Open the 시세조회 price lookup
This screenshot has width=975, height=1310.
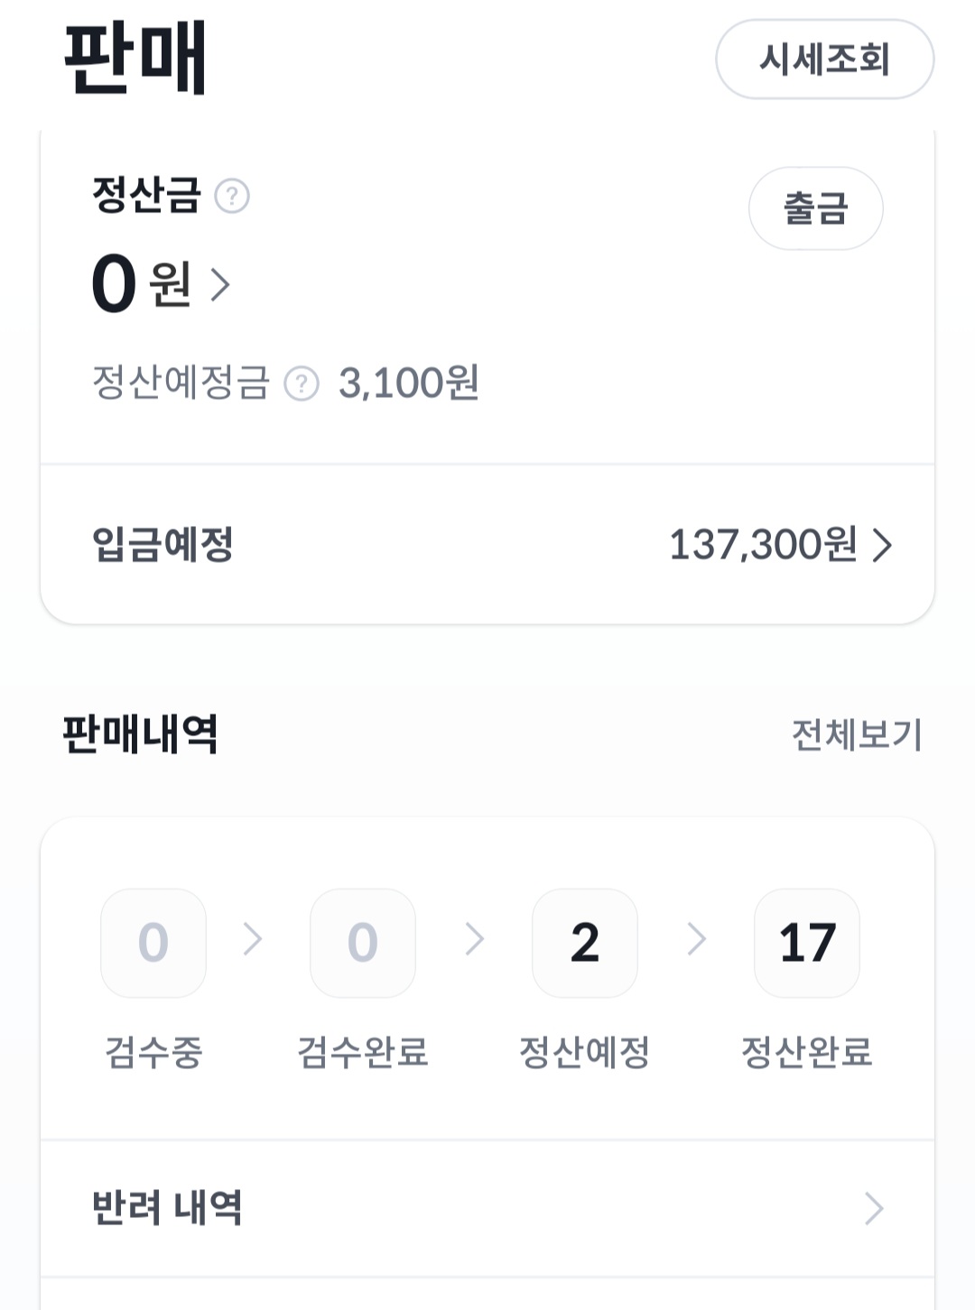pos(825,59)
